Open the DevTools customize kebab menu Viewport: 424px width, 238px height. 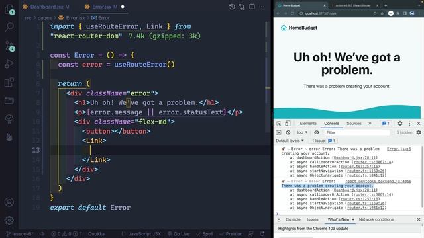tap(409, 124)
